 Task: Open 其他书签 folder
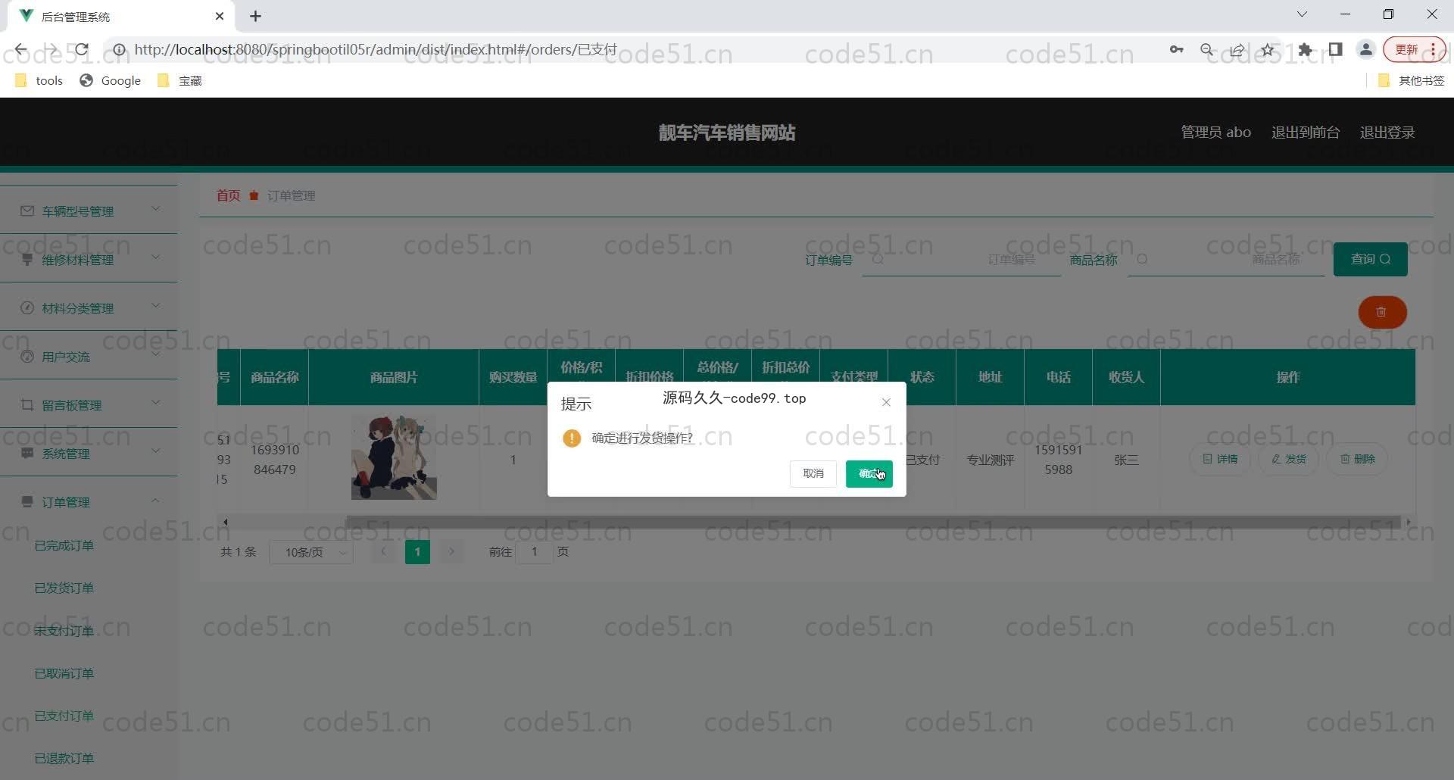pos(1412,80)
